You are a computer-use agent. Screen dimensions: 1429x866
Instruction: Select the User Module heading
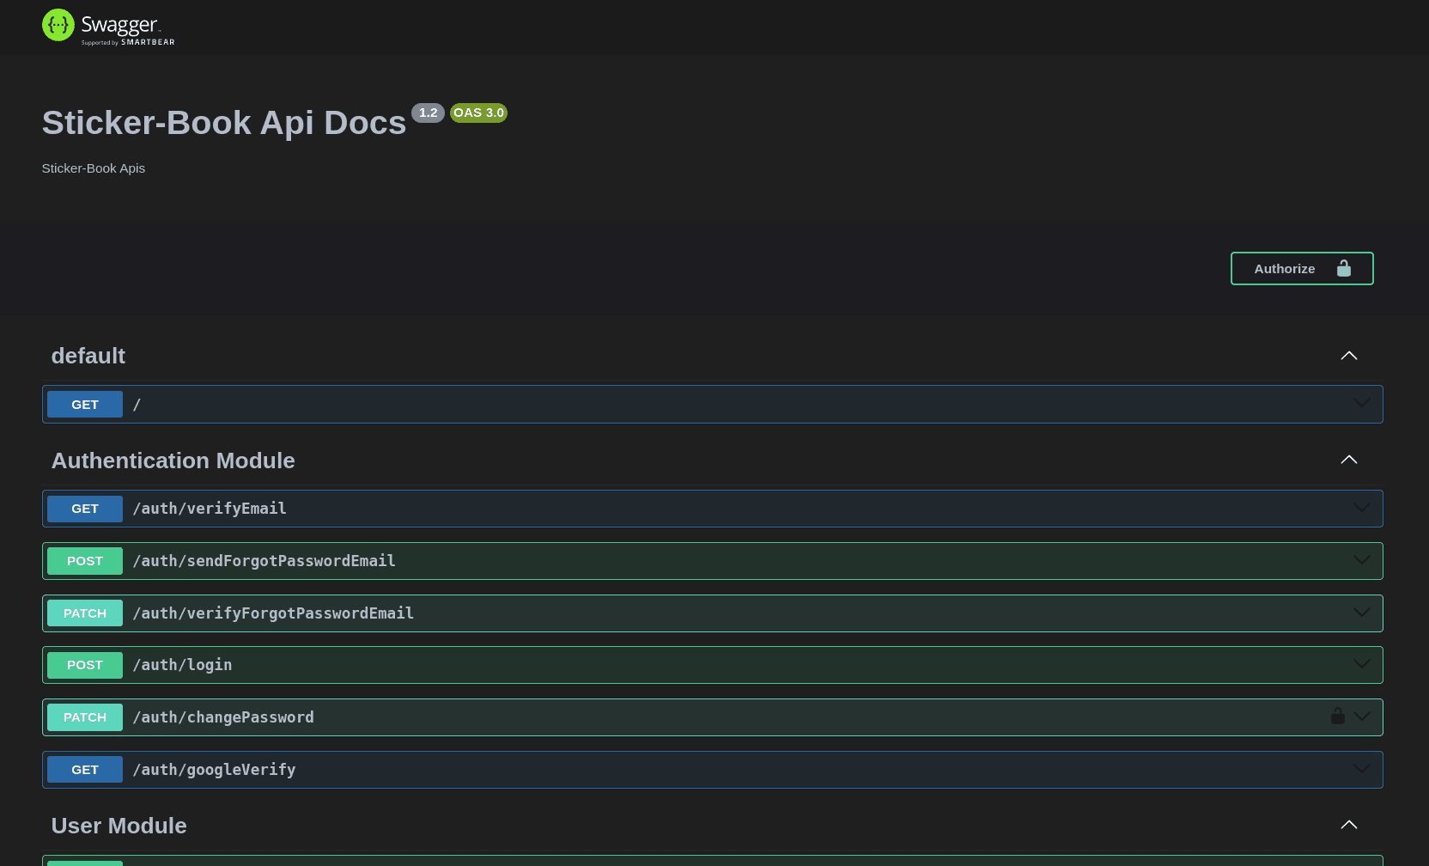[x=119, y=826]
